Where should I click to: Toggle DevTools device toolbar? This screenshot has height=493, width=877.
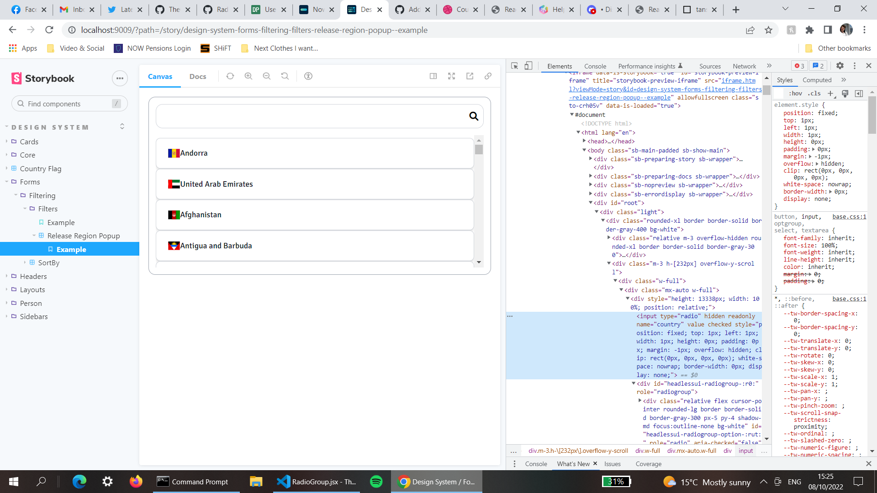pos(528,66)
